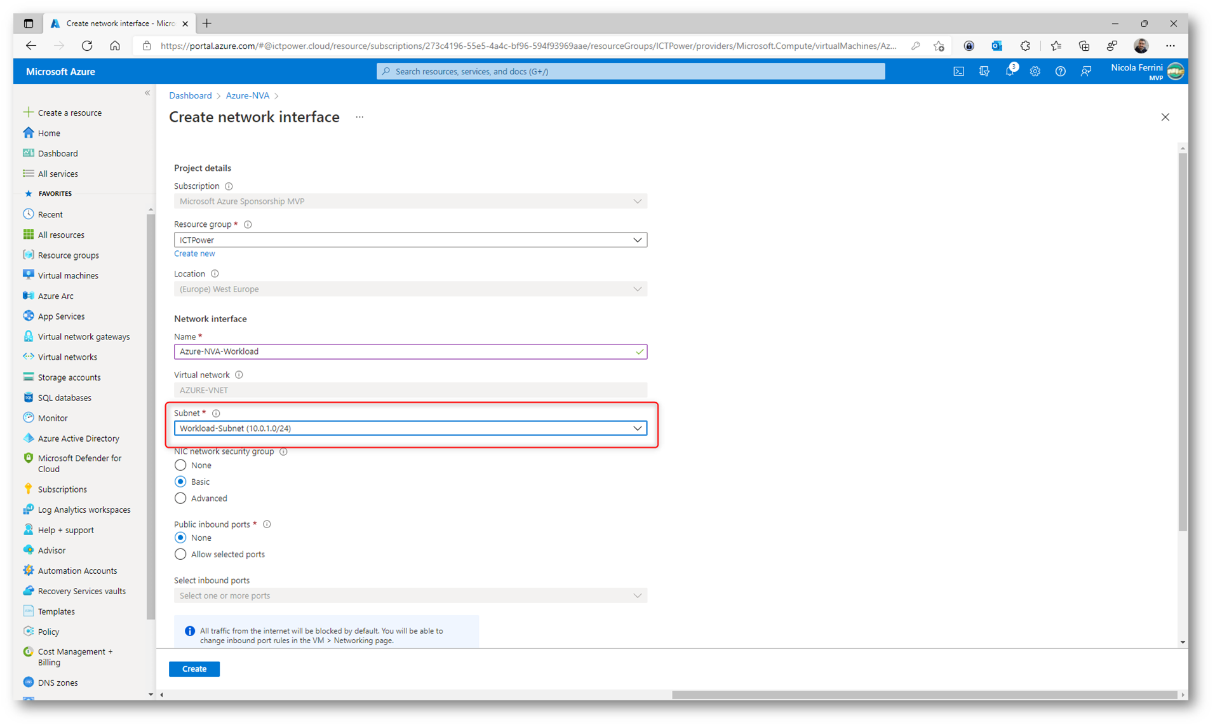Open All services in the sidebar
The width and height of the screenshot is (1215, 727).
(x=58, y=173)
